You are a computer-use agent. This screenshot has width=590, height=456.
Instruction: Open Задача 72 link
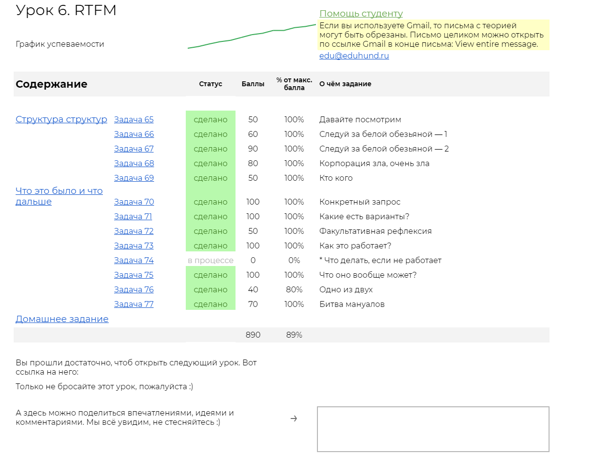tap(134, 231)
